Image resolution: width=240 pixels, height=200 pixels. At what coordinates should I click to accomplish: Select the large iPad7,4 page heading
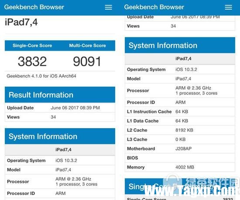pos(21,22)
